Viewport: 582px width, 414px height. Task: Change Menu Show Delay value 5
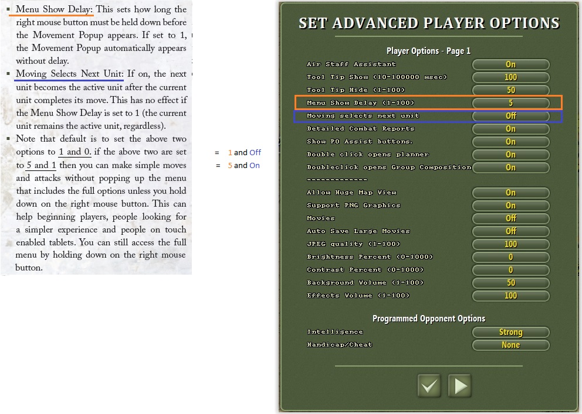(511, 103)
